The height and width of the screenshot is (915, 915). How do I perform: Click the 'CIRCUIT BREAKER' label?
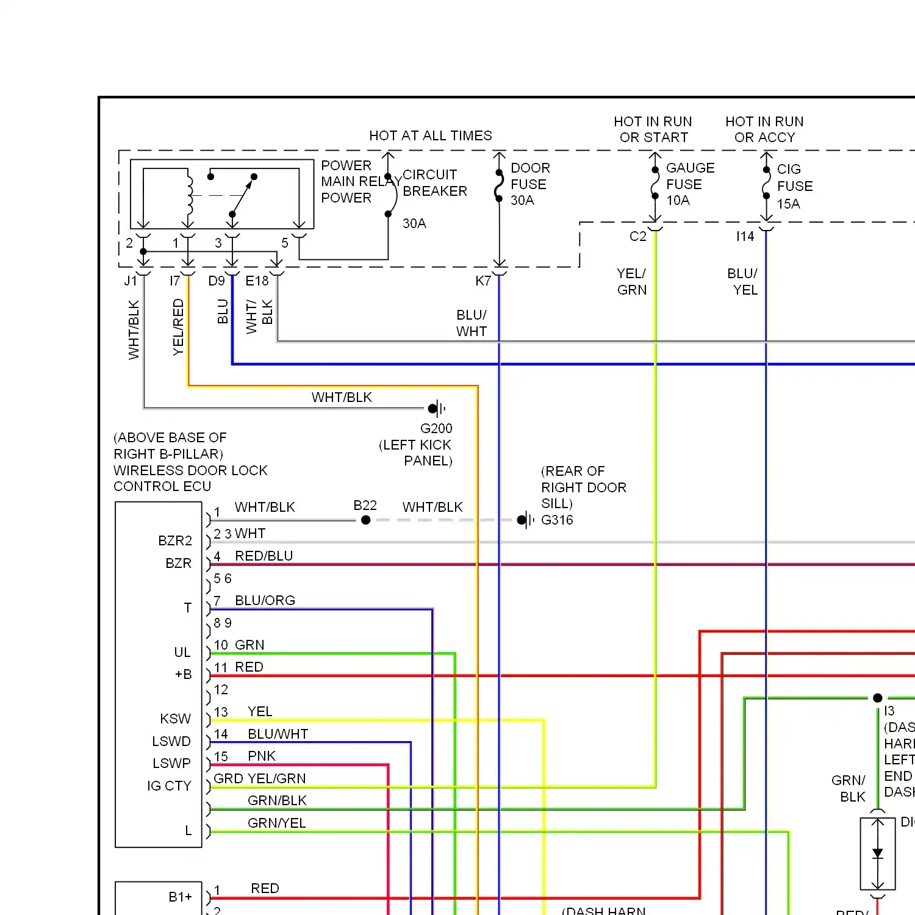coord(435,183)
